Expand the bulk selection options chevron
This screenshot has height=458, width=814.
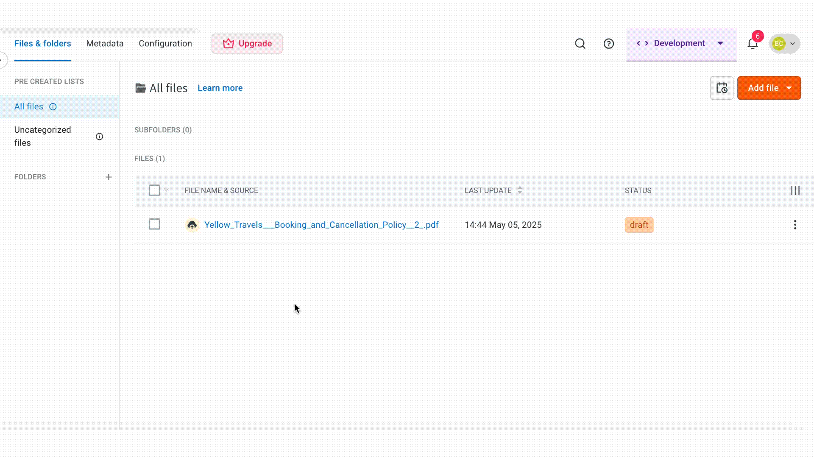coord(166,190)
